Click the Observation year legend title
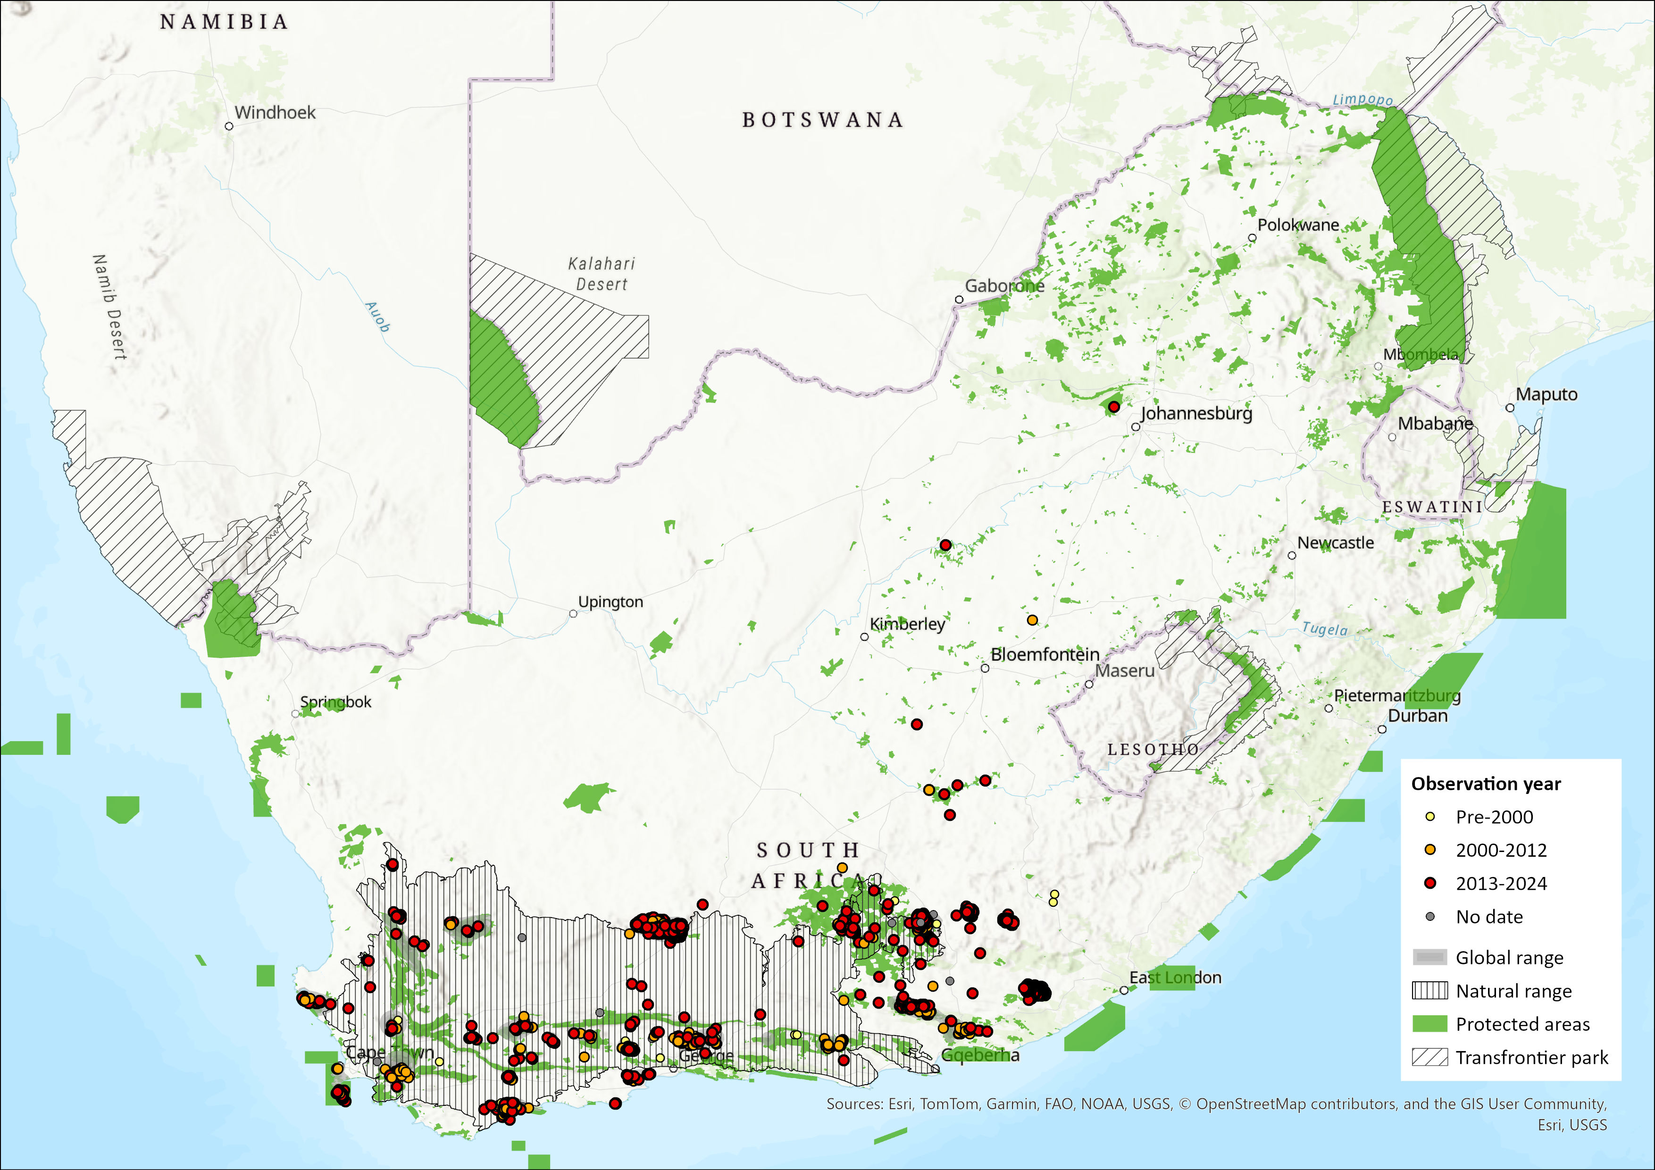This screenshot has height=1170, width=1655. click(x=1486, y=784)
